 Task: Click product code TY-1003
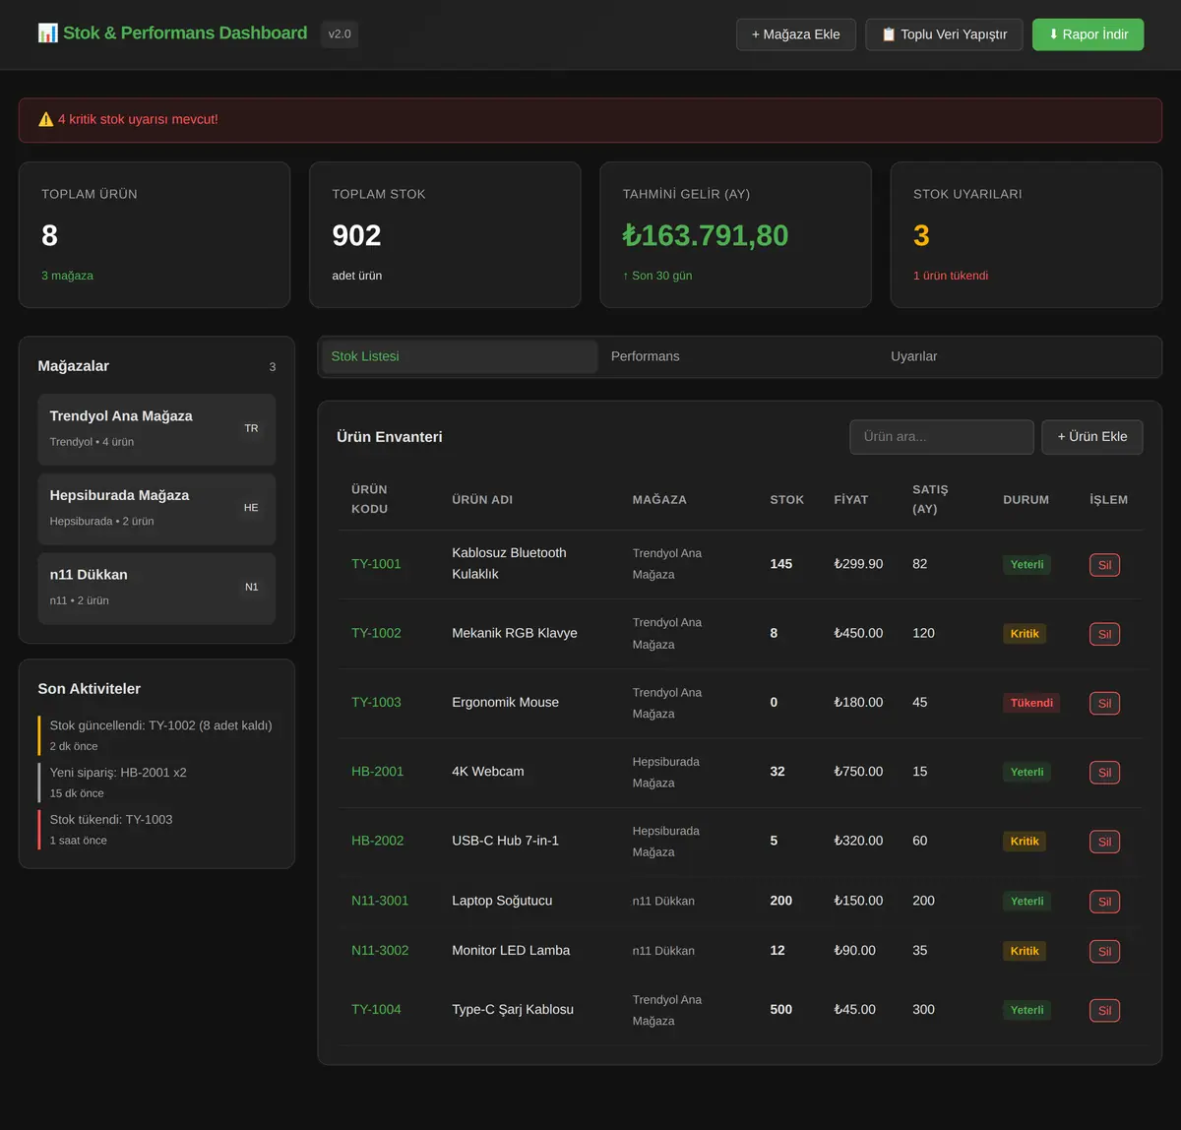(x=376, y=702)
